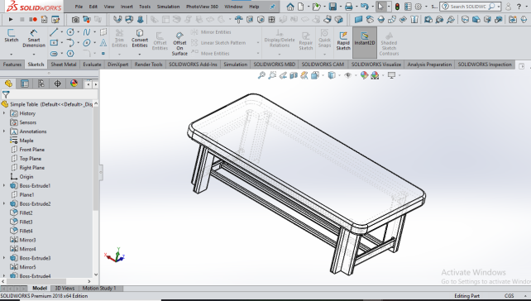Open the PhotoView 360 menu
531x301 pixels.
(x=202, y=7)
